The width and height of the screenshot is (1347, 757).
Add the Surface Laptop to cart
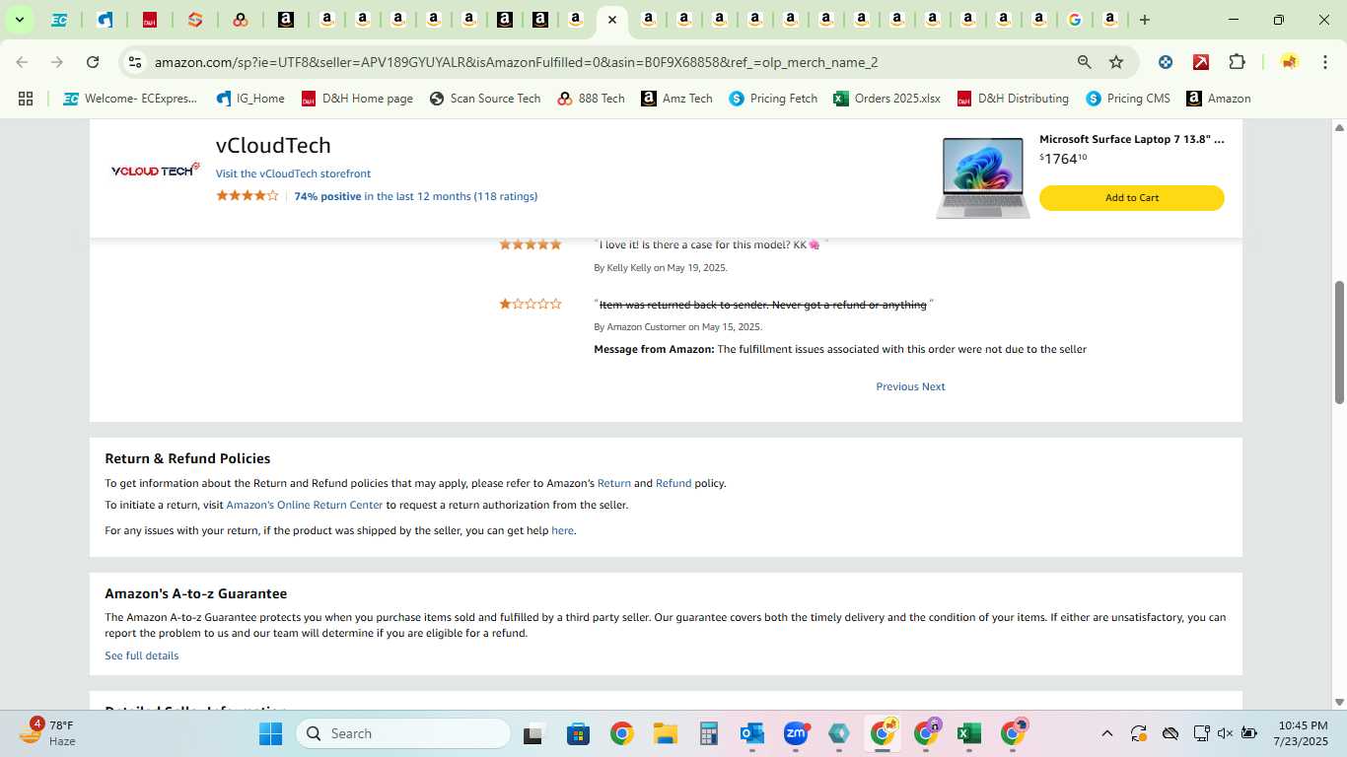(1132, 198)
